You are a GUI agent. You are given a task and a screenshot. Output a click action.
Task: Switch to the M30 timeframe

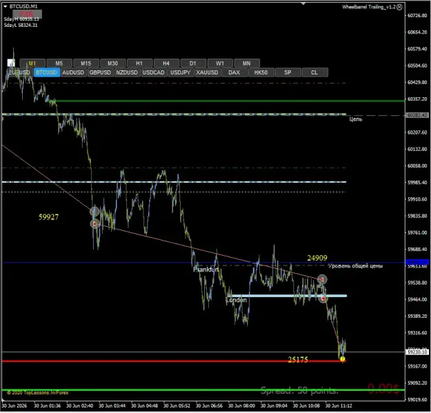coord(112,63)
